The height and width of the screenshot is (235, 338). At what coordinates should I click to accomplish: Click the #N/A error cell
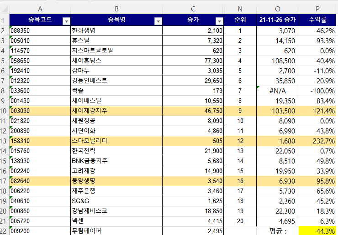278,91
